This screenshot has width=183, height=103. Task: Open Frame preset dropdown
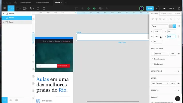coord(160,26)
